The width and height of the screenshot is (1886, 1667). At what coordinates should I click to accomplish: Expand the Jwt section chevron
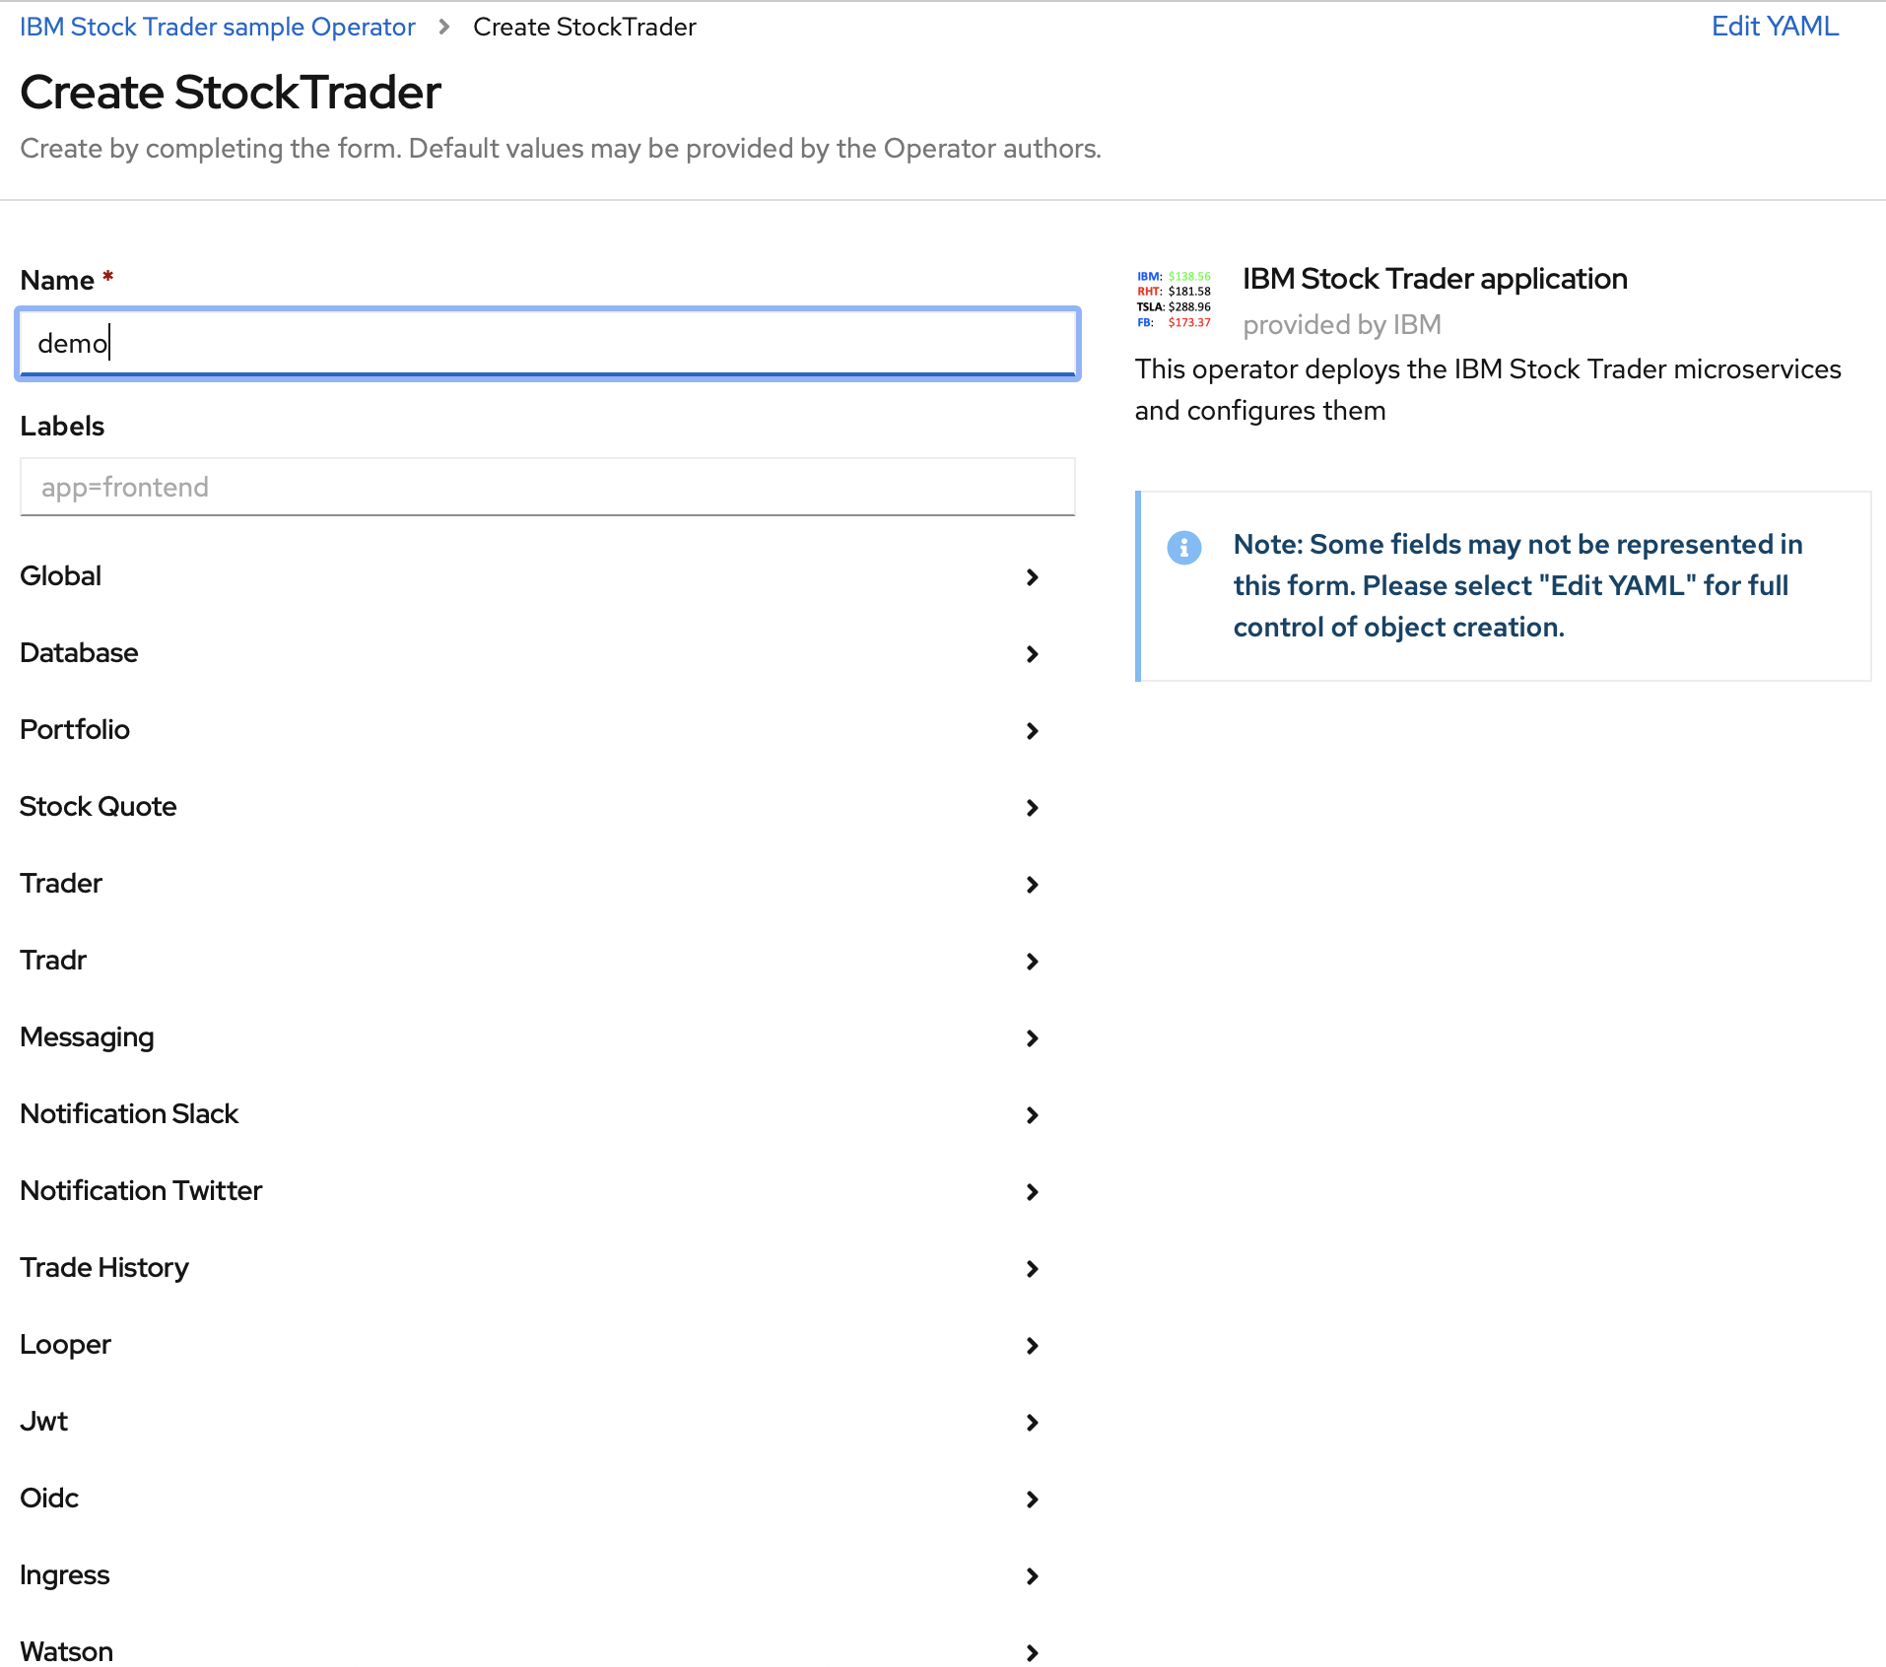[1032, 1422]
